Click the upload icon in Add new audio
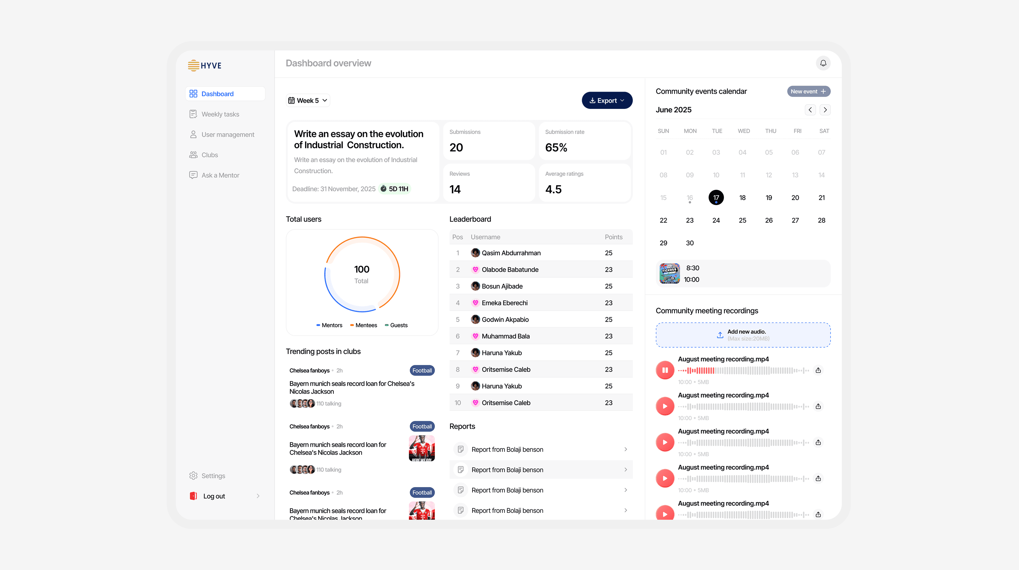Screen dimensions: 1019x570 pyautogui.click(x=720, y=335)
